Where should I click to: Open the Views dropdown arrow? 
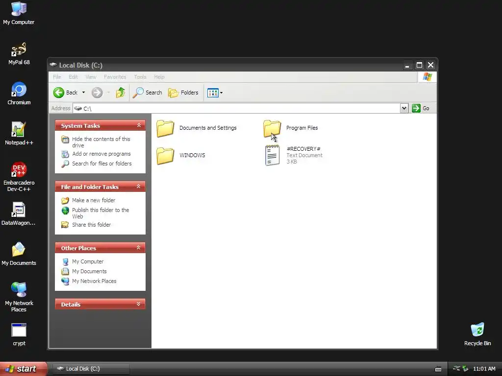[x=221, y=93]
